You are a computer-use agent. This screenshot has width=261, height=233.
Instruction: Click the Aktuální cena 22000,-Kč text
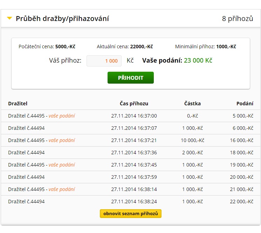125,47
